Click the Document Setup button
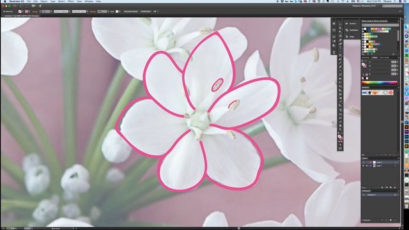Viewport: 409px width, 230px height. [130, 11]
